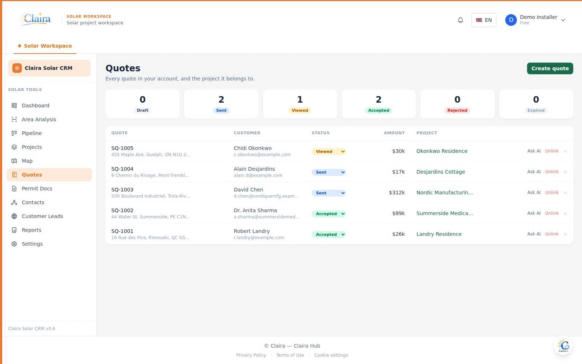Click the Permit Docs file icon
This screenshot has width=582, height=364.
(x=14, y=189)
